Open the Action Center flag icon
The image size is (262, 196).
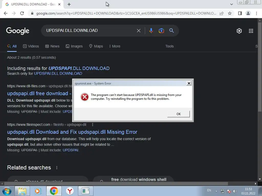[229, 191]
